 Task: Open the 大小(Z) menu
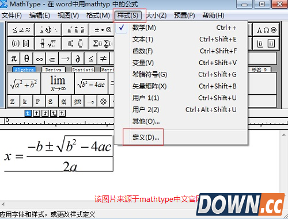pyautogui.click(x=156, y=16)
